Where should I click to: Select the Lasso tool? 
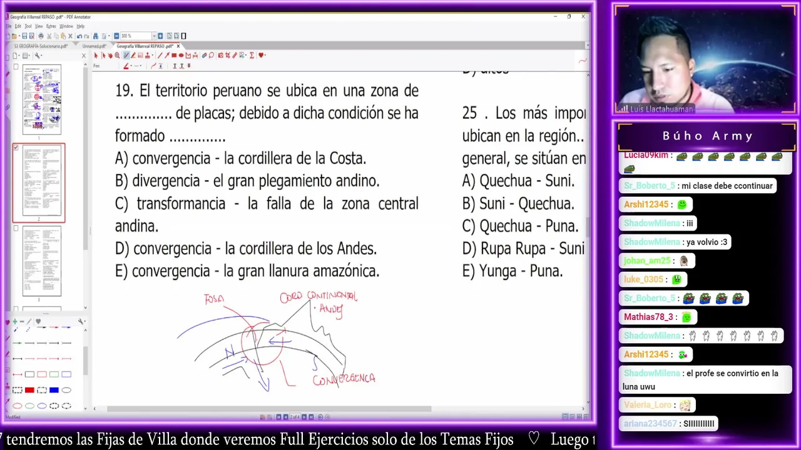pos(212,55)
